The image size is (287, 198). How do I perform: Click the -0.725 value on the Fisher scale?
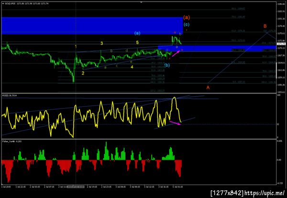click(x=280, y=183)
